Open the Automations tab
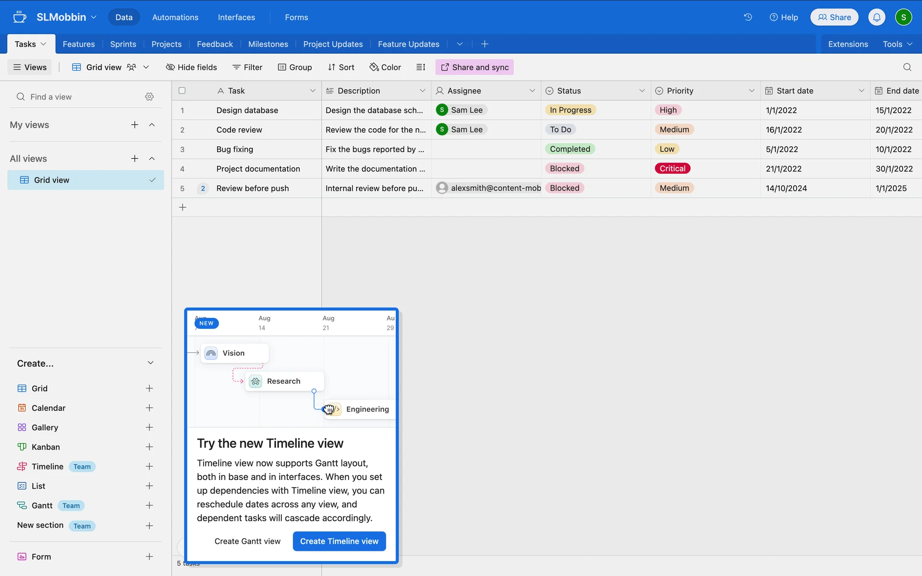The image size is (922, 576). [x=175, y=17]
